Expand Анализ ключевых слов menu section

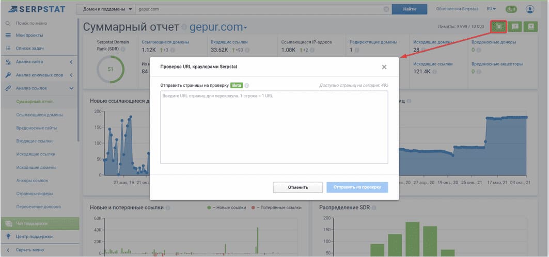click(39, 75)
